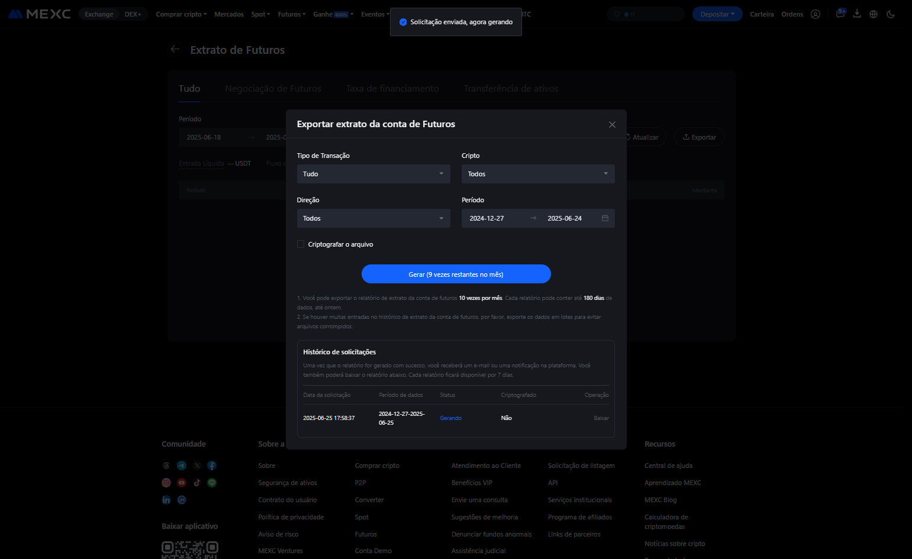The height and width of the screenshot is (559, 912).
Task: Switch to DEX+ mode toggle
Action: (133, 14)
